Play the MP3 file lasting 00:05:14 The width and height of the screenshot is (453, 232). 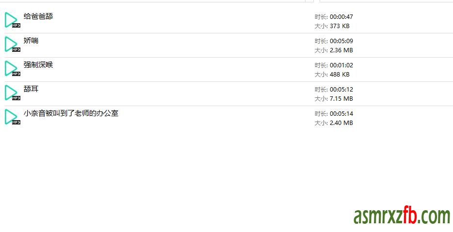13,117
